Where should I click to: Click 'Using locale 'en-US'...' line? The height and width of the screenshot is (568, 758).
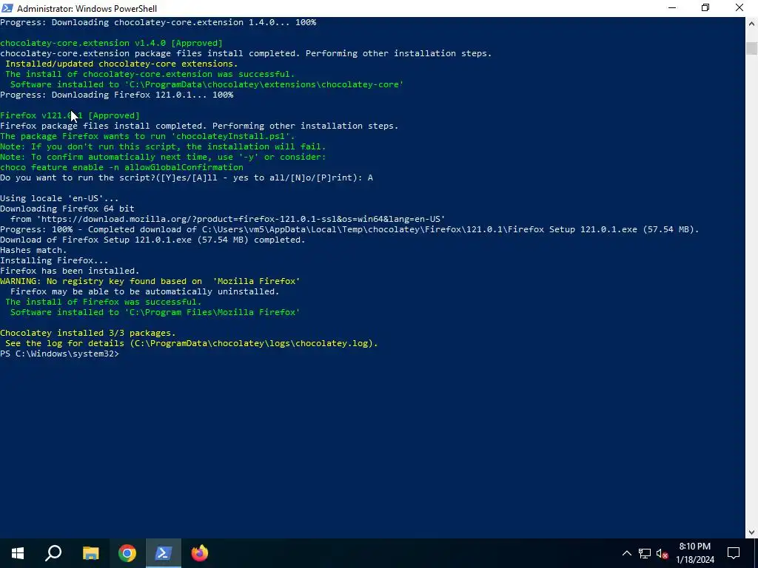(x=59, y=198)
